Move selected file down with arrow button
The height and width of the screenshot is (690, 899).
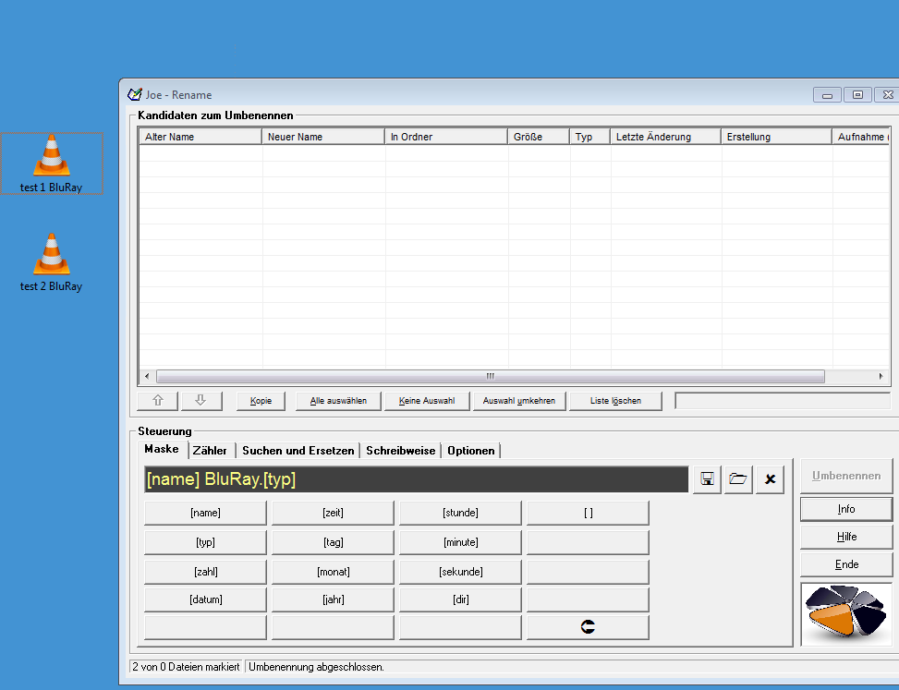click(x=200, y=401)
